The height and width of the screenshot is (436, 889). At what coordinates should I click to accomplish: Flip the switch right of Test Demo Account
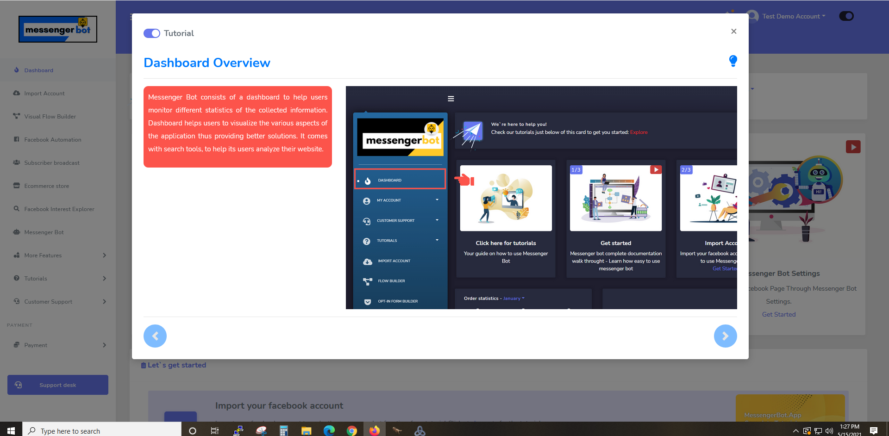[846, 16]
